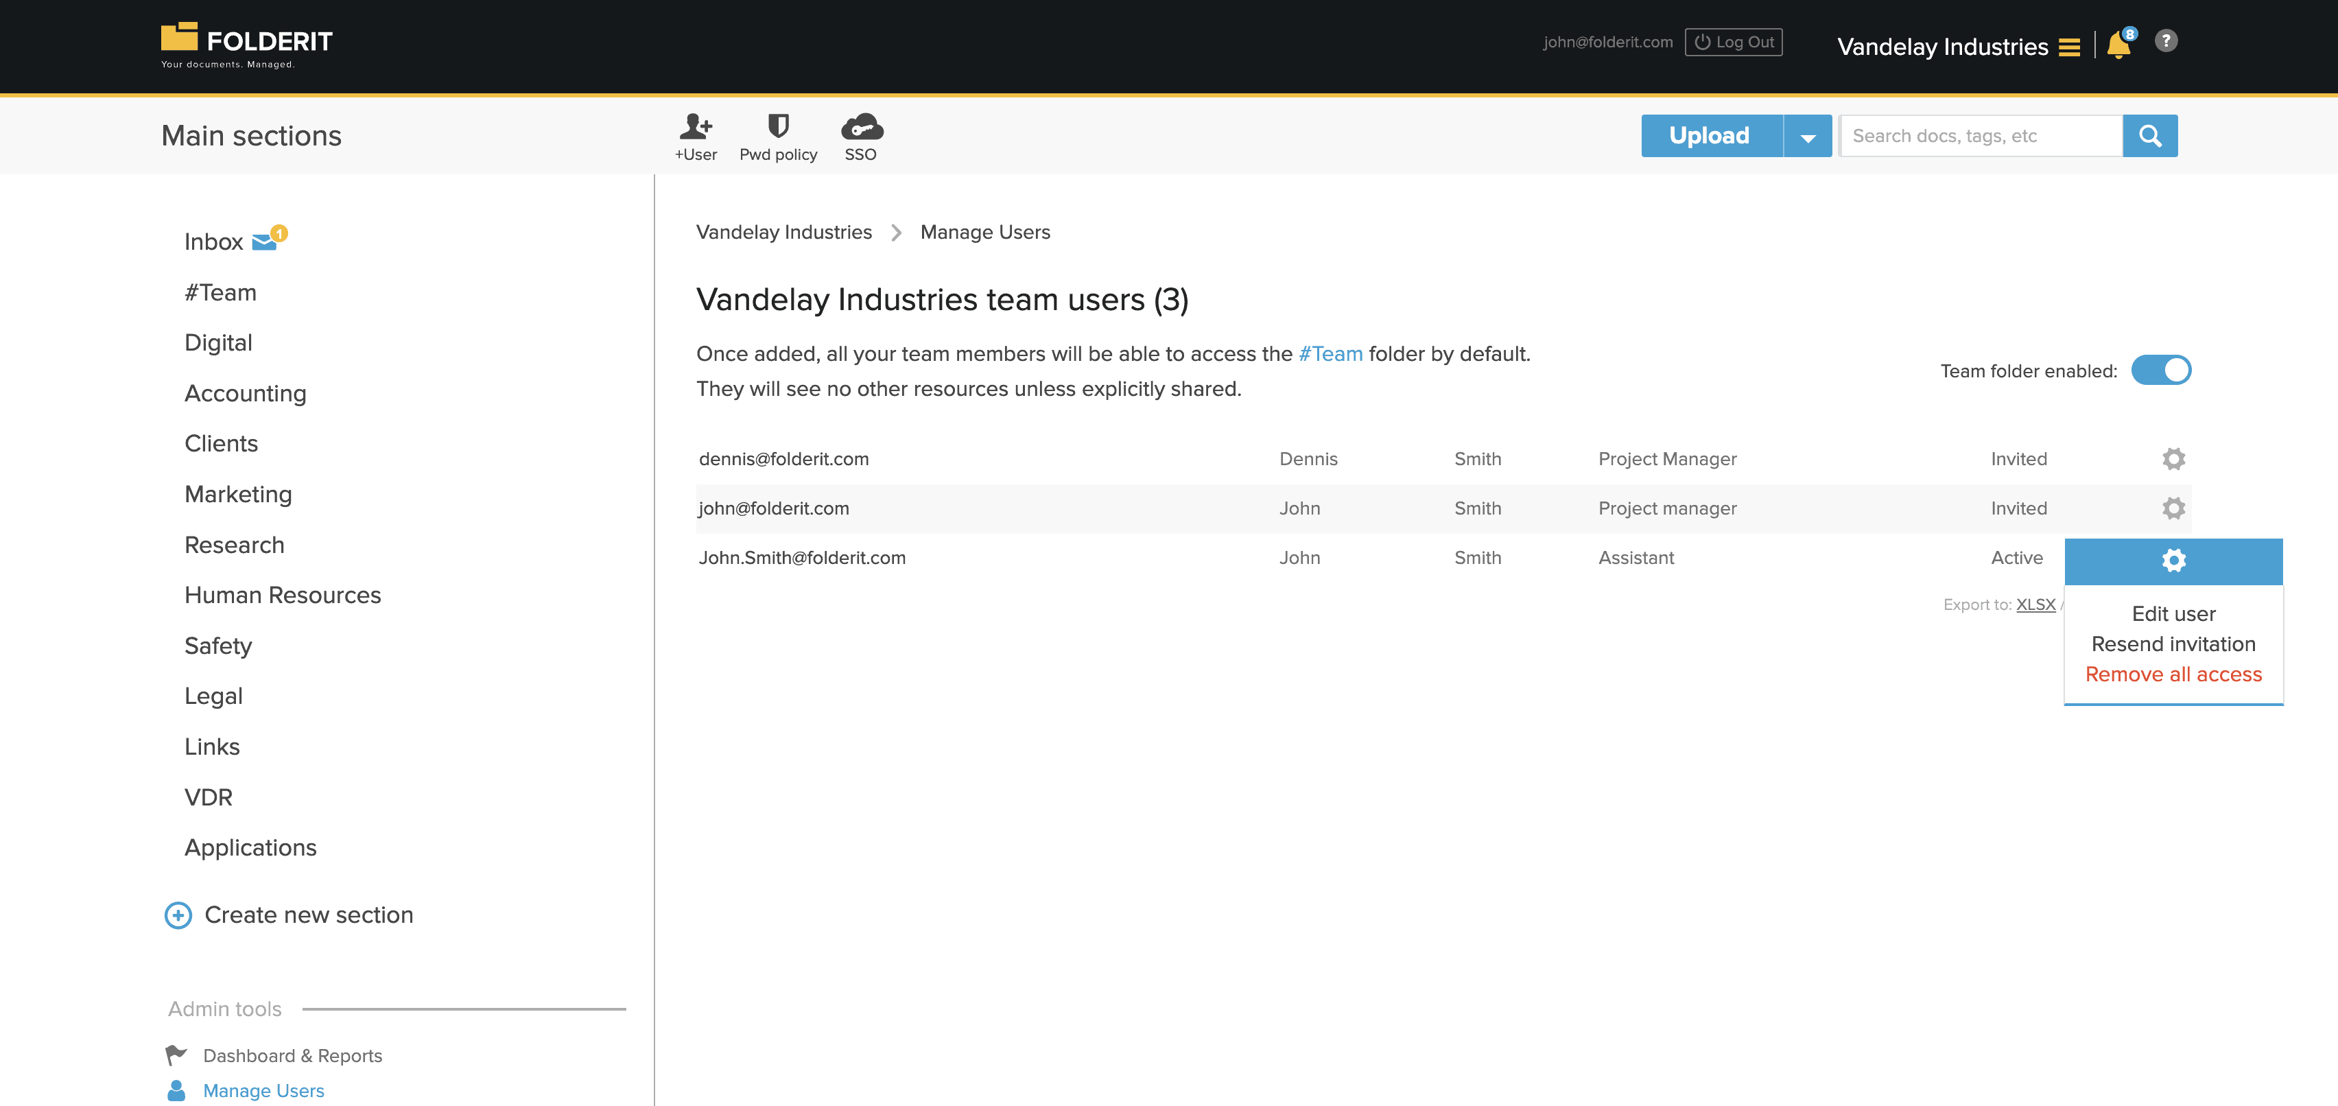Screen dimensions: 2338x1106
Task: Open the Research section
Action: (x=234, y=545)
